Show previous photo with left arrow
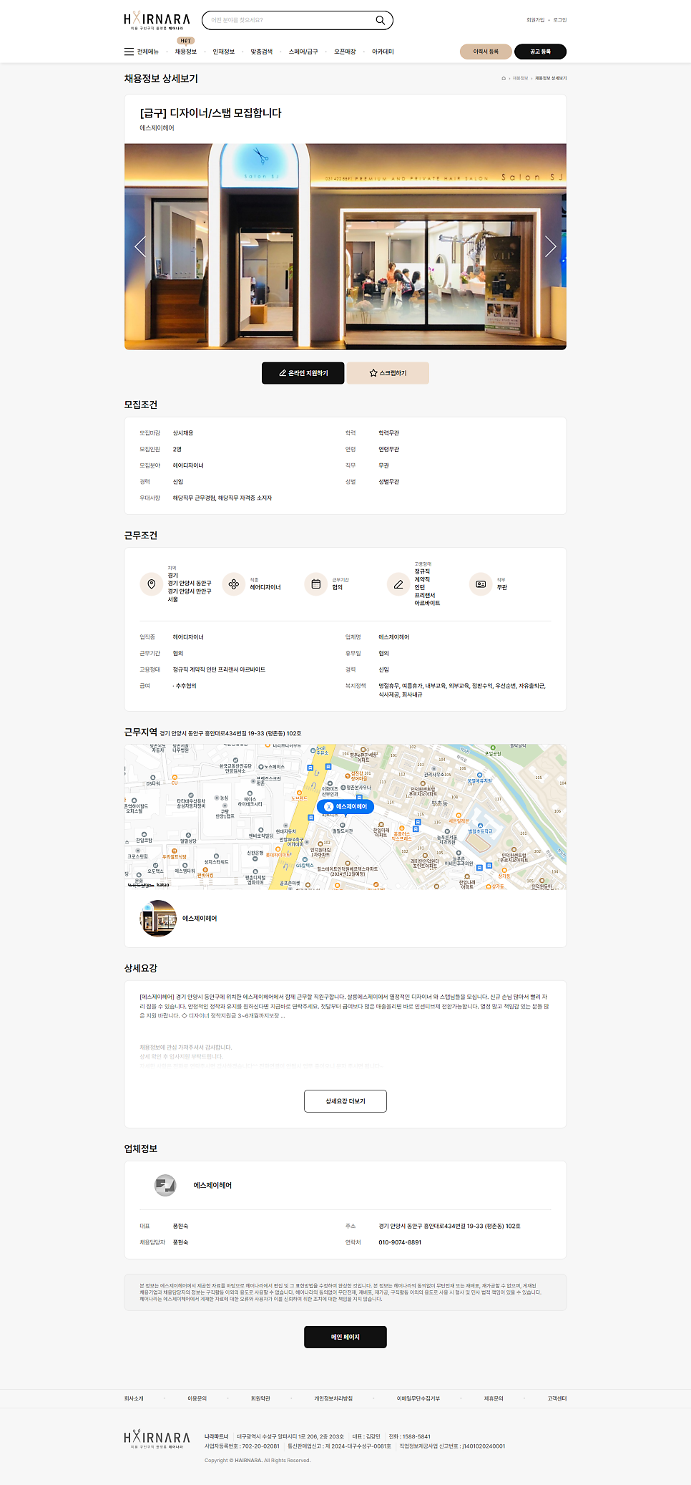Screen dimensions: 691x1485 tap(141, 246)
